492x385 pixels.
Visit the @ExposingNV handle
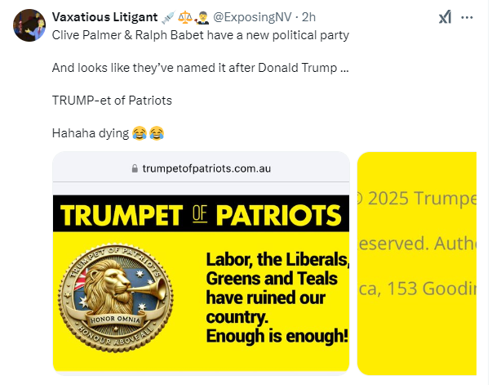point(252,17)
